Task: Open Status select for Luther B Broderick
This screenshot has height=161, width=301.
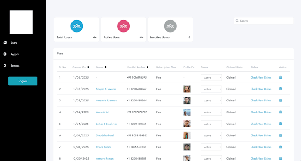Action: click(211, 124)
